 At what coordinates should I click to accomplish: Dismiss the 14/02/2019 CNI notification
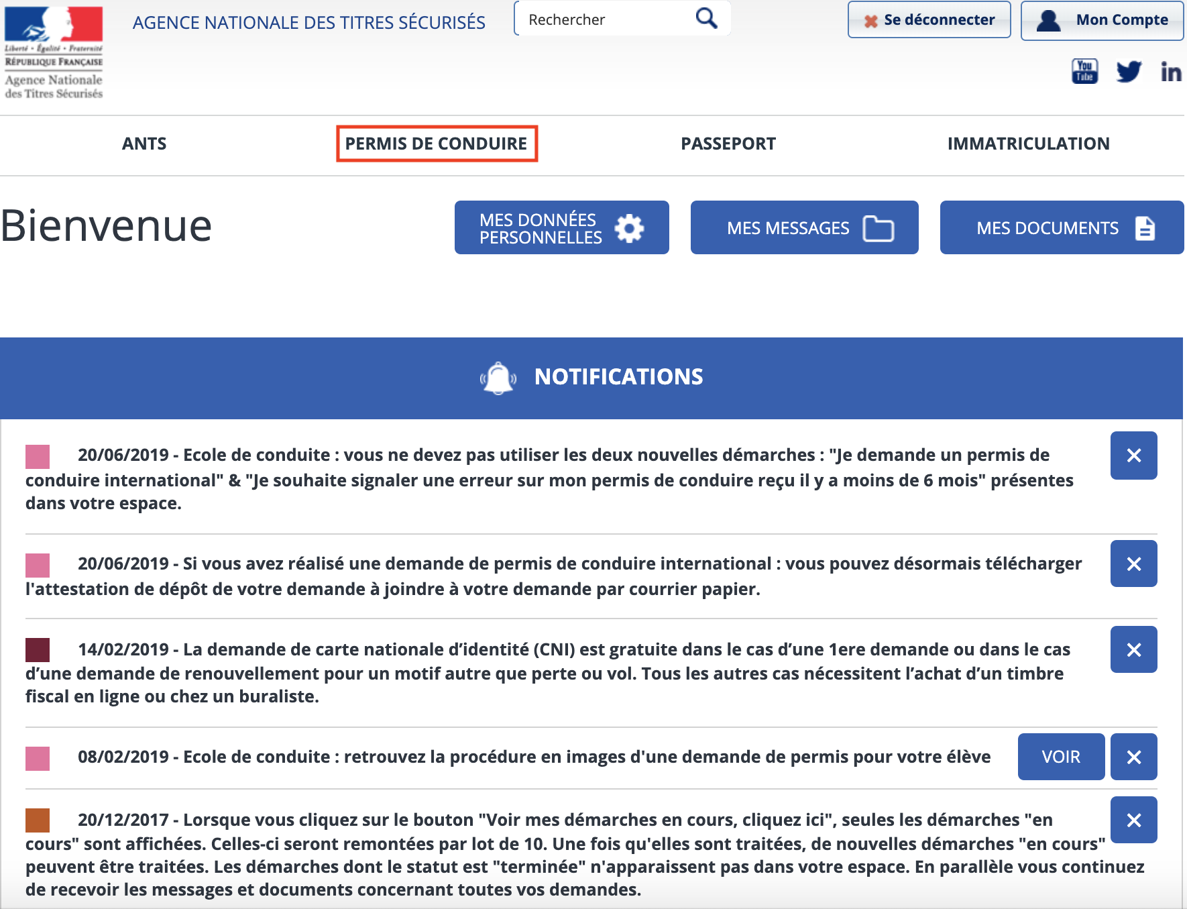point(1133,649)
